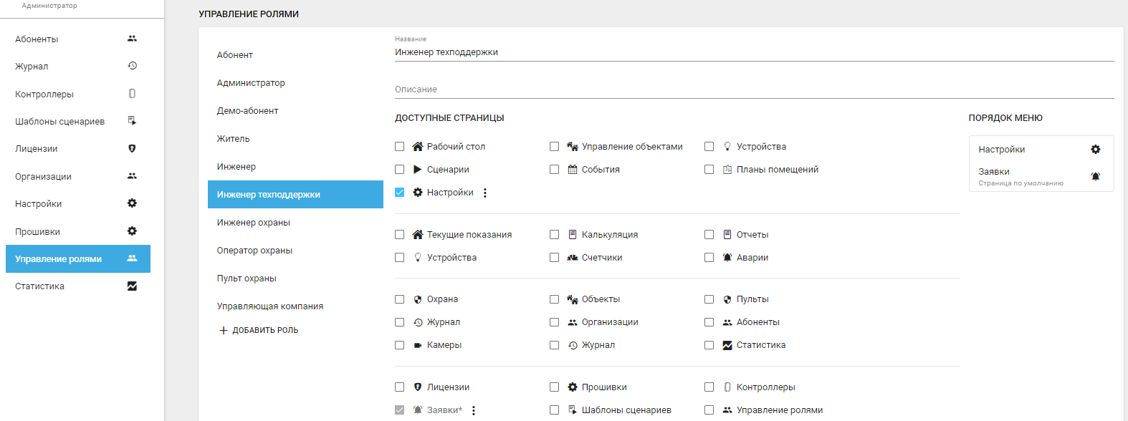Open three-dot options next to Заявки* checkbox
This screenshot has height=421, width=1128.
click(x=474, y=410)
